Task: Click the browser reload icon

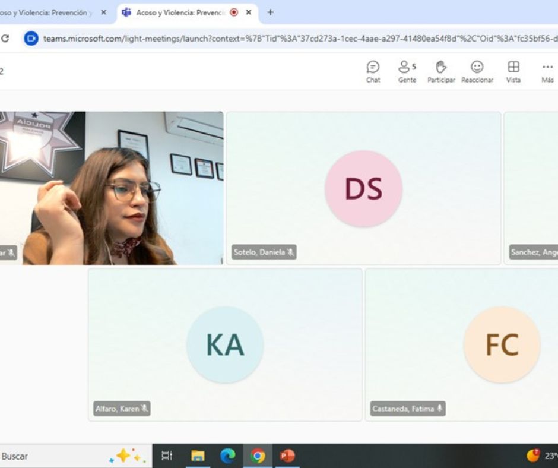Action: pos(5,39)
